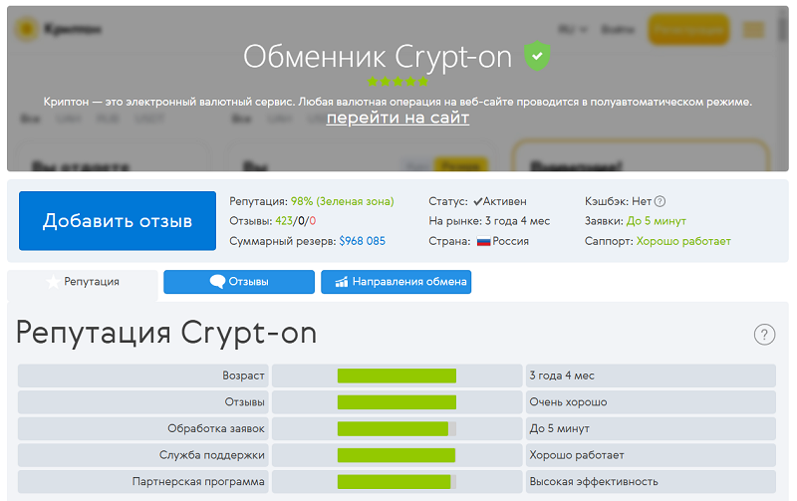Viewport: 797px width, 501px height.
Task: Follow the перейти на сайт link
Action: tap(398, 118)
